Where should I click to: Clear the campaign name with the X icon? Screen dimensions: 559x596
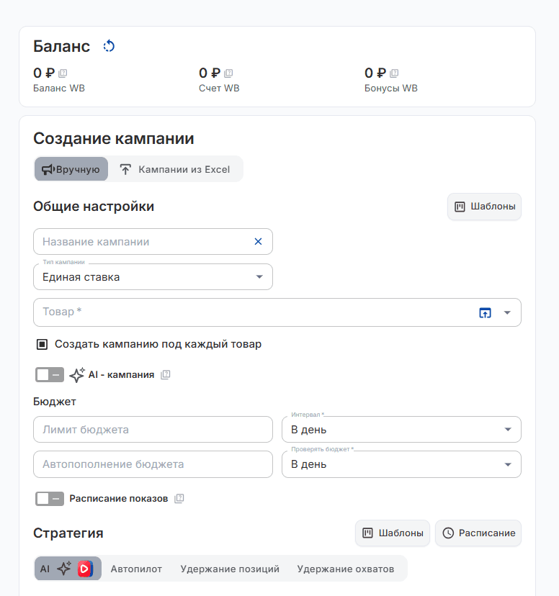pos(258,241)
